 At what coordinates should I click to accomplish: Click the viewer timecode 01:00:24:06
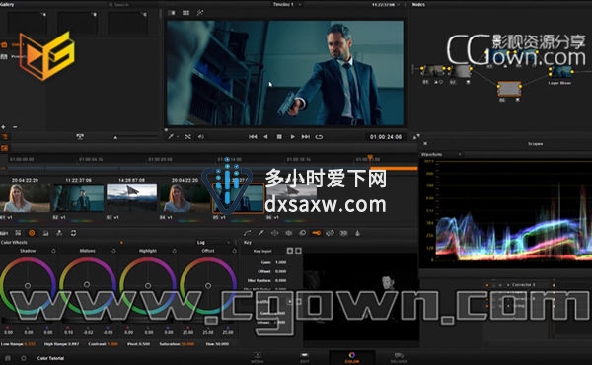pos(386,137)
